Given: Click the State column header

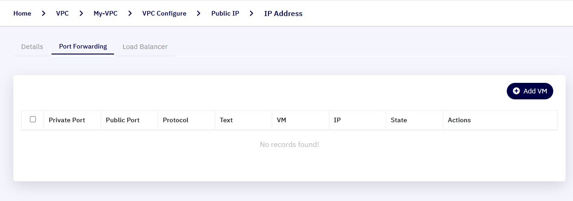Looking at the screenshot, I should coord(399,120).
